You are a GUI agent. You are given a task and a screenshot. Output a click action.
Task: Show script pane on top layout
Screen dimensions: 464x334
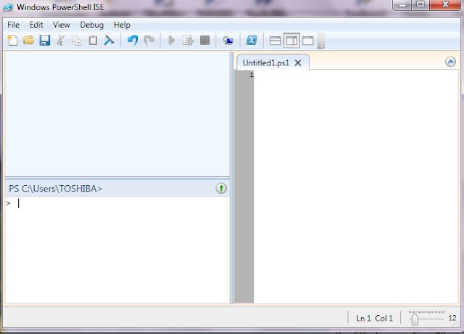pos(275,41)
